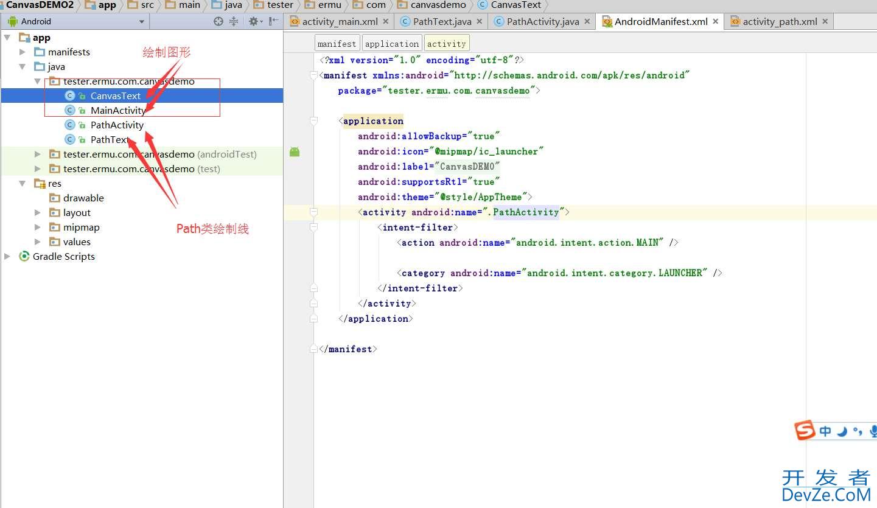Click the java folder icon in tree
Screen dimensions: 877x508
[40, 66]
